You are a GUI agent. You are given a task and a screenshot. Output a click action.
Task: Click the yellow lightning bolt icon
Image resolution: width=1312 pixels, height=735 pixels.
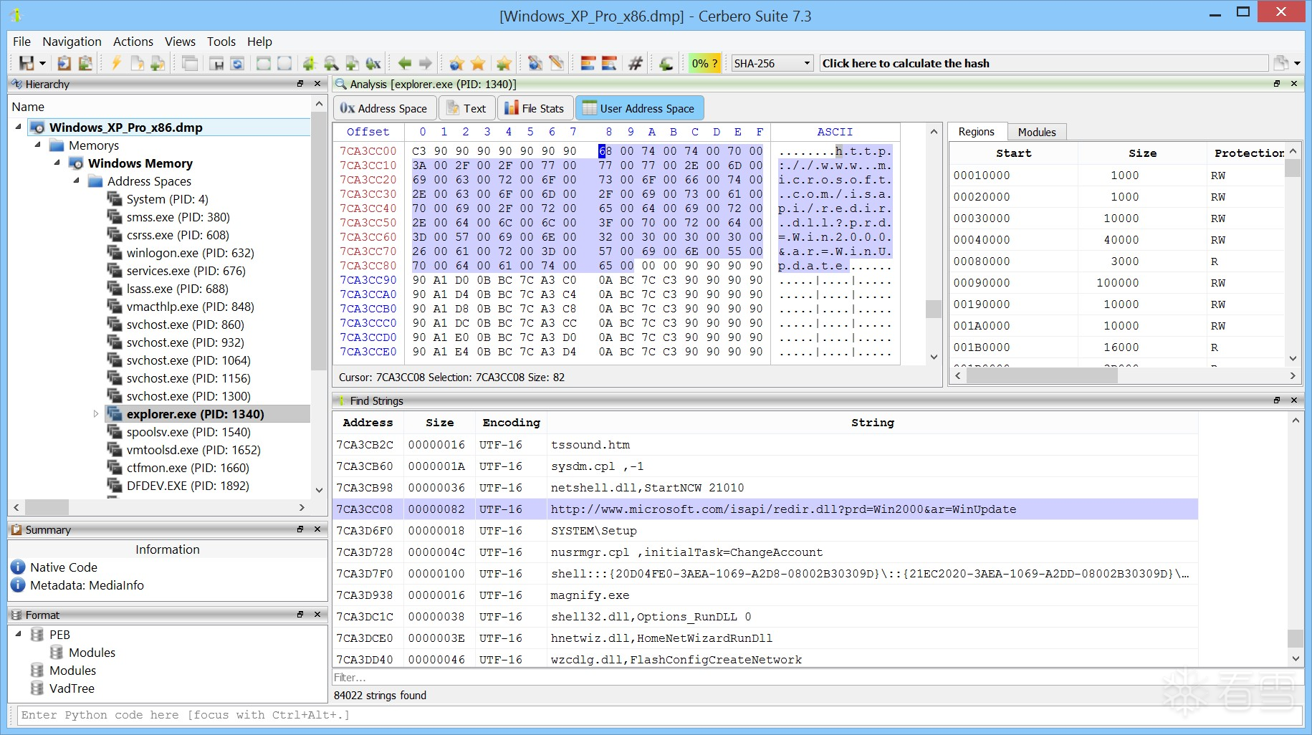(116, 64)
